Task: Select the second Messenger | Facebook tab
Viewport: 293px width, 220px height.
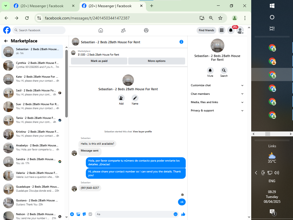Action: tap(110, 6)
